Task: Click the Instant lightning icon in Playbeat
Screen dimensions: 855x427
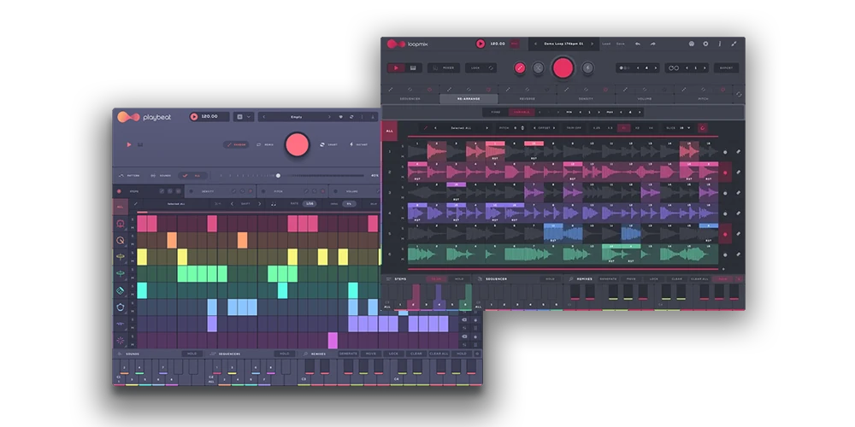Action: (350, 144)
